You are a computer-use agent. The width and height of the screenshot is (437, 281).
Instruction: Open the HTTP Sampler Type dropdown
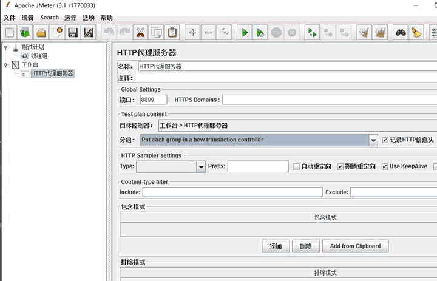[201, 167]
